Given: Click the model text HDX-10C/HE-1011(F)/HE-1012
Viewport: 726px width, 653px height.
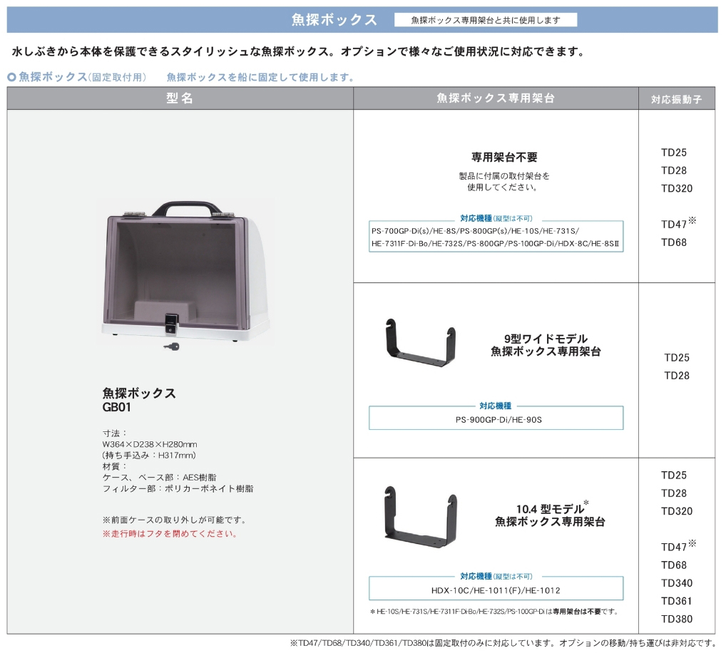Looking at the screenshot, I should pos(496,591).
